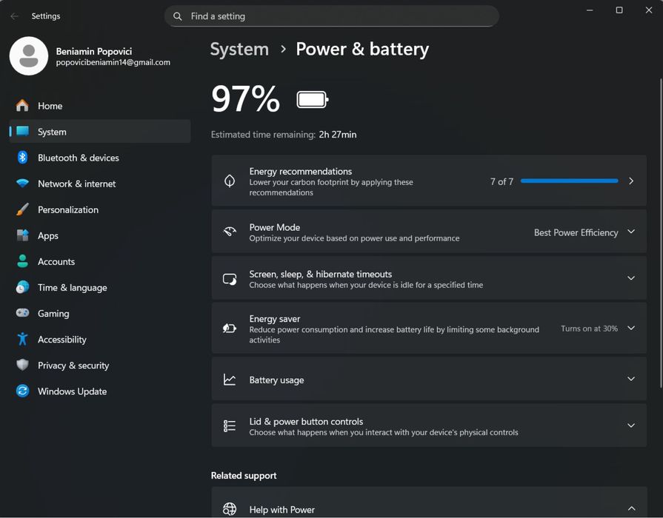Click the 97% battery percentage text
Image resolution: width=663 pixels, height=518 pixels.
click(x=245, y=99)
